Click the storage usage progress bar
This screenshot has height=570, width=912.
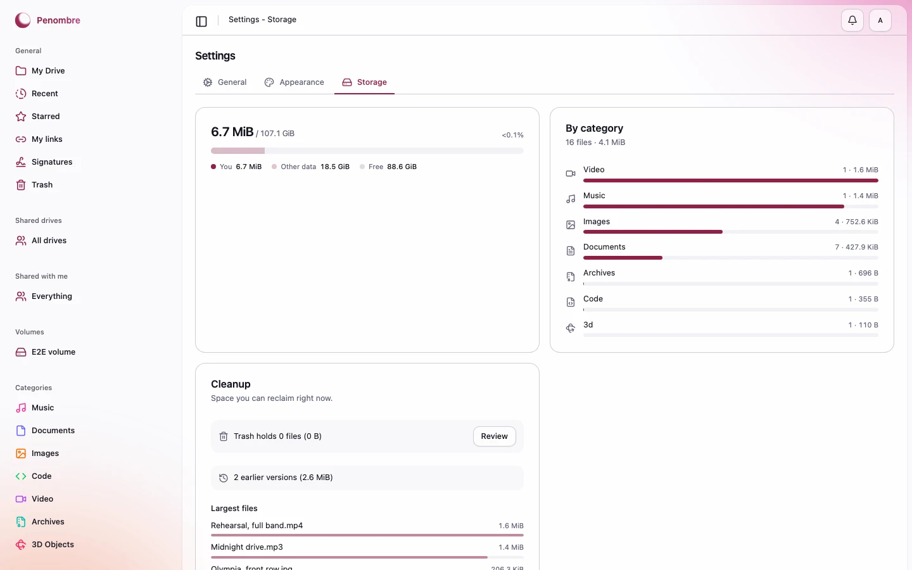point(367,151)
